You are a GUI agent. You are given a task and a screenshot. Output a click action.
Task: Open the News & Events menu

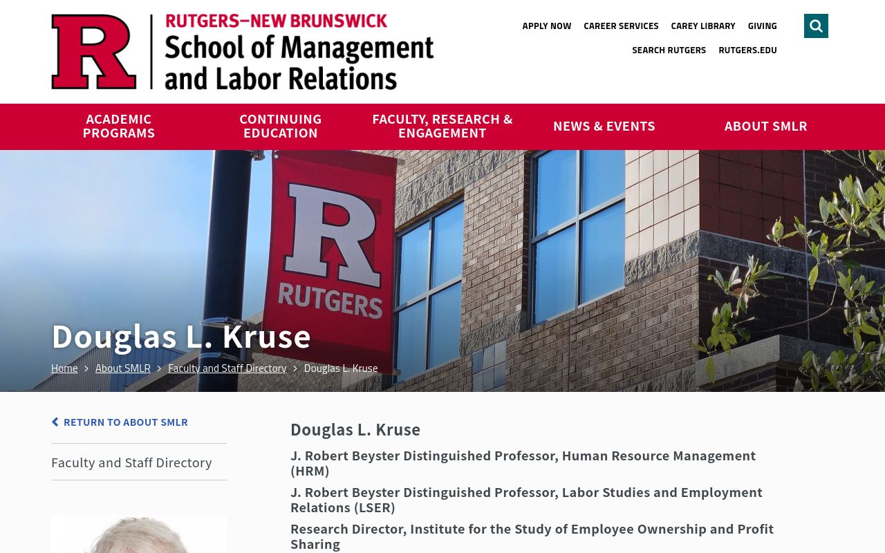pos(604,126)
